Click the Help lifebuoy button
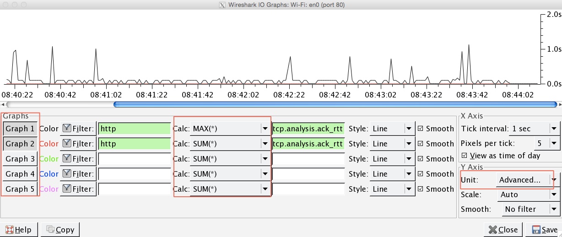This screenshot has width=562, height=237. tap(19, 230)
